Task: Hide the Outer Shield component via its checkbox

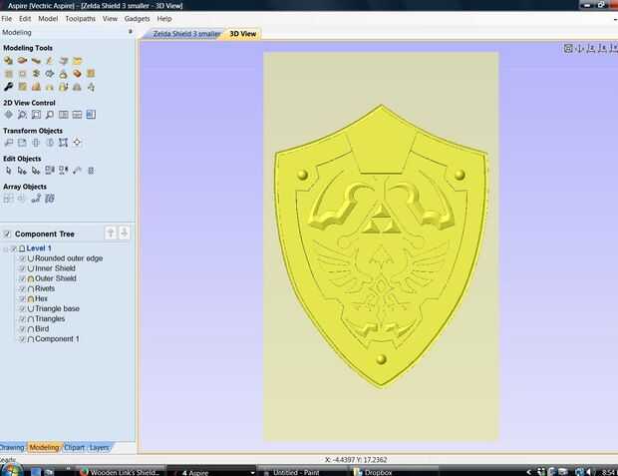Action: point(23,278)
